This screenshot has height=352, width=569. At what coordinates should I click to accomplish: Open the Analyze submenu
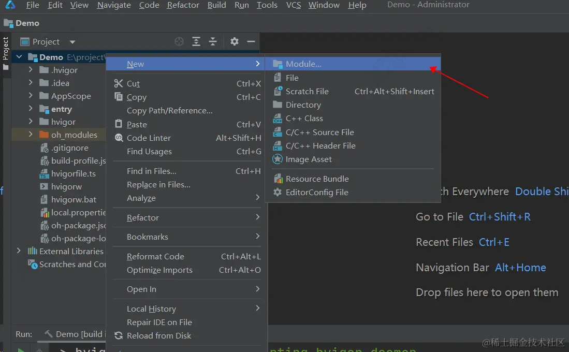pyautogui.click(x=186, y=198)
